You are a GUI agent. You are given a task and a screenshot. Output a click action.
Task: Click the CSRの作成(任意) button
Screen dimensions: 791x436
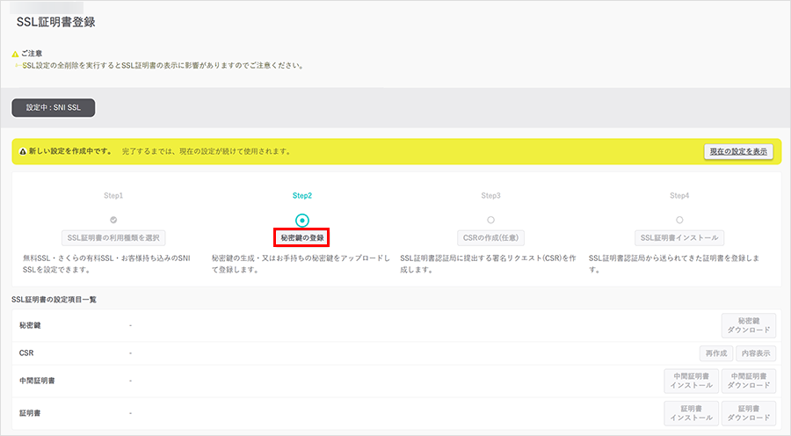(490, 237)
